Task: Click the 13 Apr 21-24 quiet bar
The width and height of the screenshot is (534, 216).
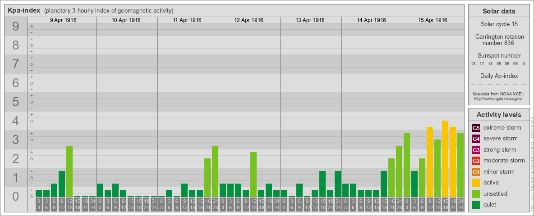Action: [337, 184]
